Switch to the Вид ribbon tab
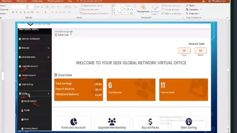237x133 pixels. [x=70, y=1]
